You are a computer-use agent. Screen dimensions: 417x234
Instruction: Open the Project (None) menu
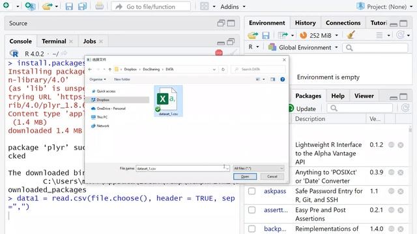pos(385,6)
